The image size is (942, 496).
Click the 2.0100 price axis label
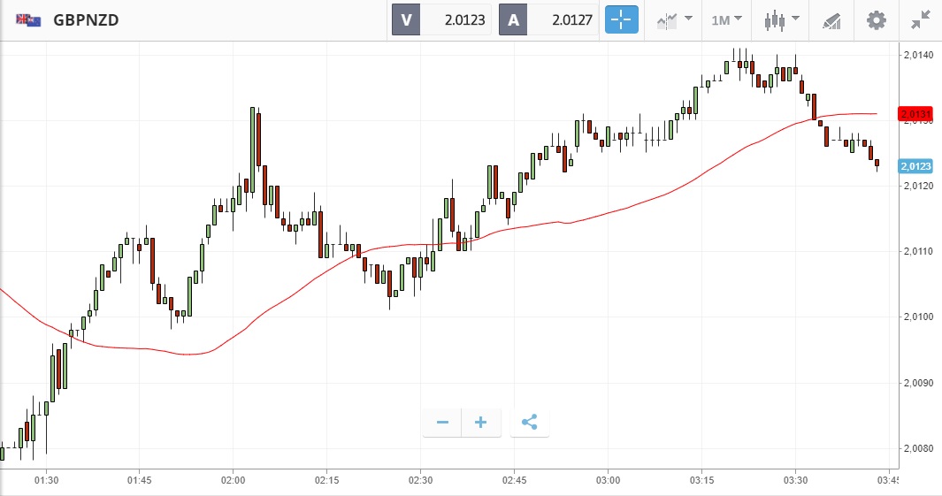[915, 317]
